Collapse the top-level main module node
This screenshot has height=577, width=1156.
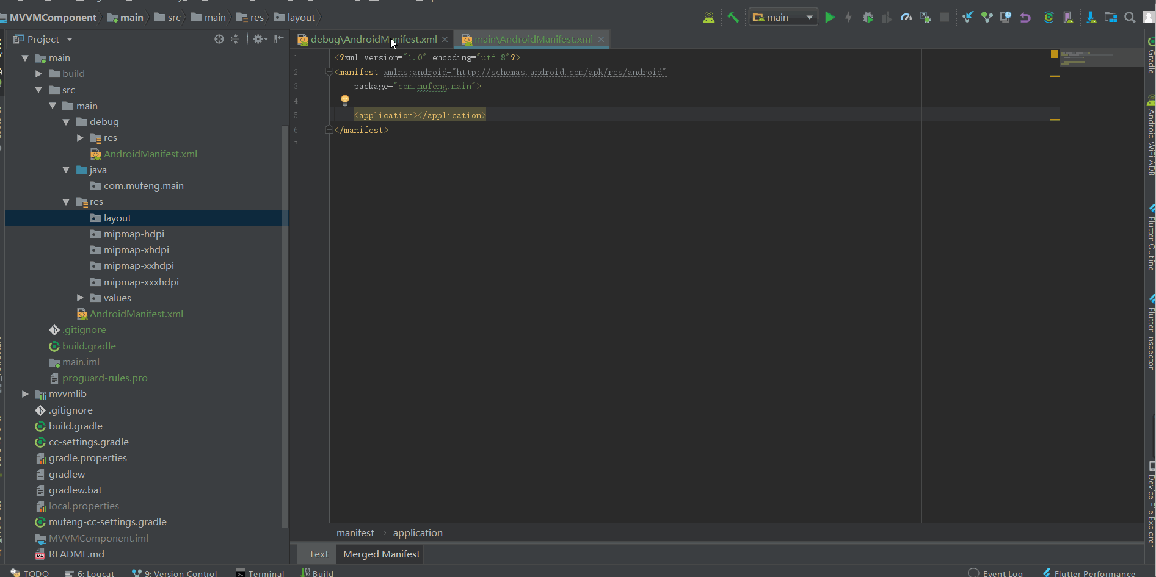click(x=25, y=58)
